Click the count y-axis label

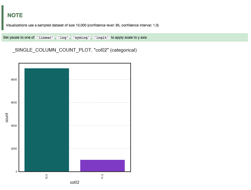tap(6, 118)
